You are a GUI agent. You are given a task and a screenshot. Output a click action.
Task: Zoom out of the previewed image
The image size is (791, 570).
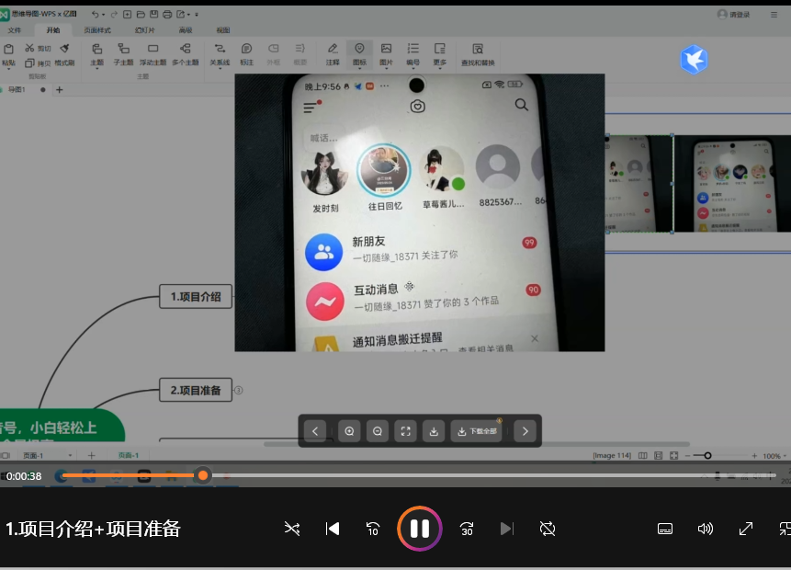pos(378,431)
